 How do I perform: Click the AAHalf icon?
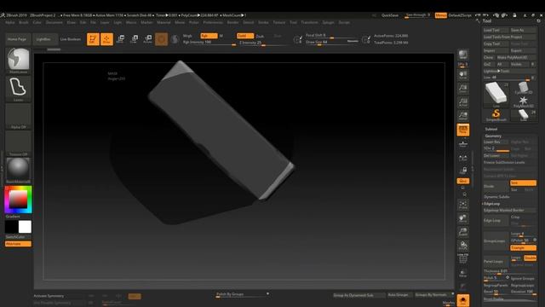(462, 116)
